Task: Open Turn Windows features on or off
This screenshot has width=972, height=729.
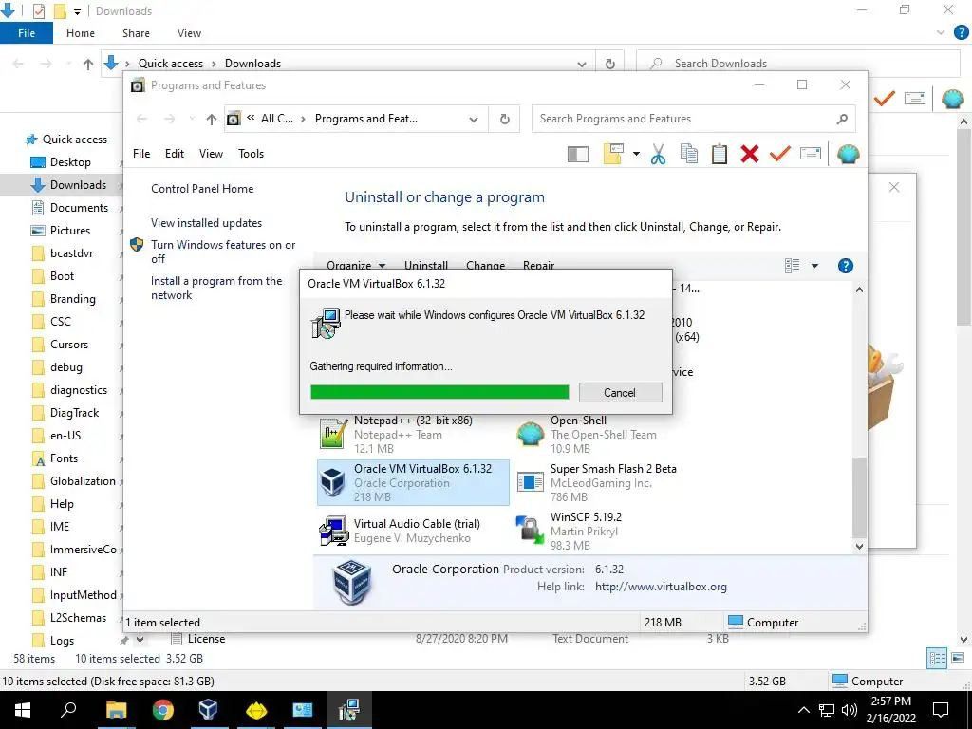Action: click(222, 252)
